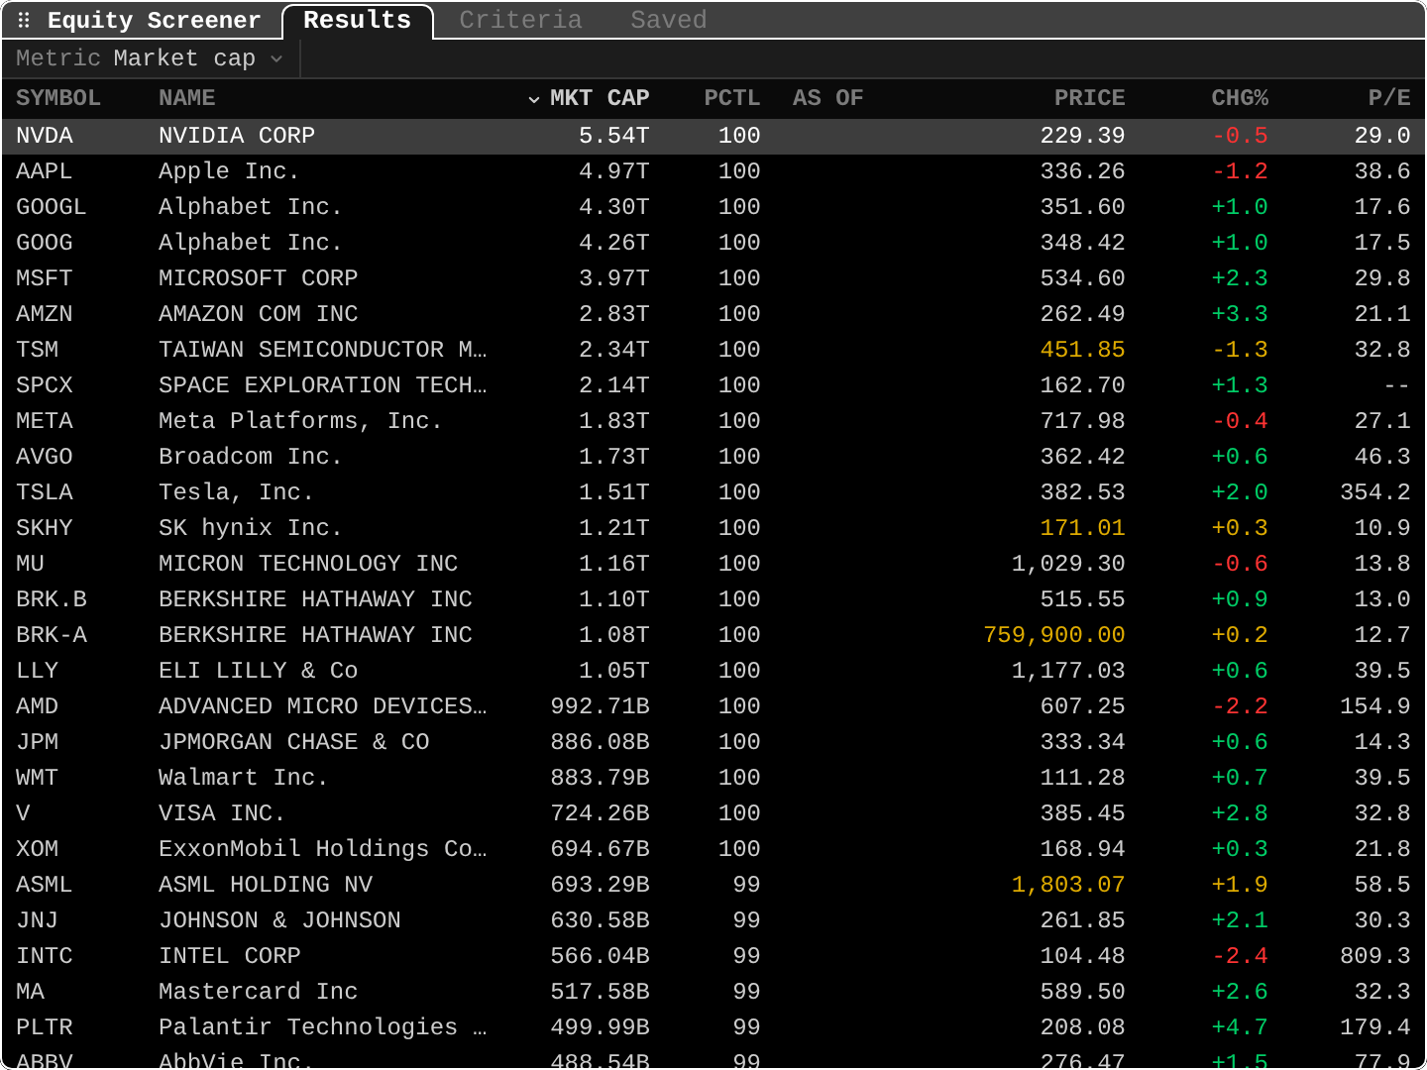Viewport: 1427px width, 1070px height.
Task: Click AMD change value -2.2
Action: tap(1240, 706)
